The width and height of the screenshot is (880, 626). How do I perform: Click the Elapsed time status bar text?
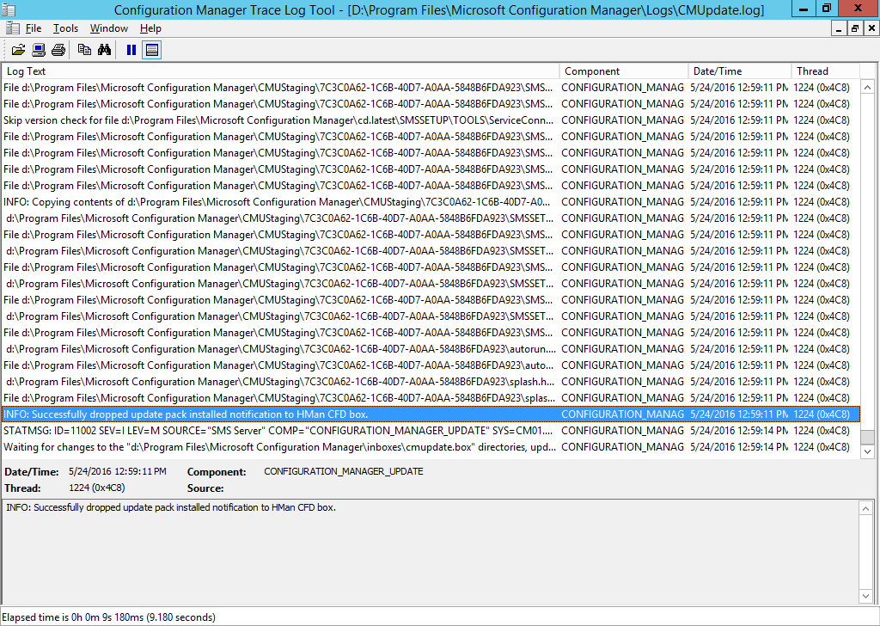(x=109, y=617)
